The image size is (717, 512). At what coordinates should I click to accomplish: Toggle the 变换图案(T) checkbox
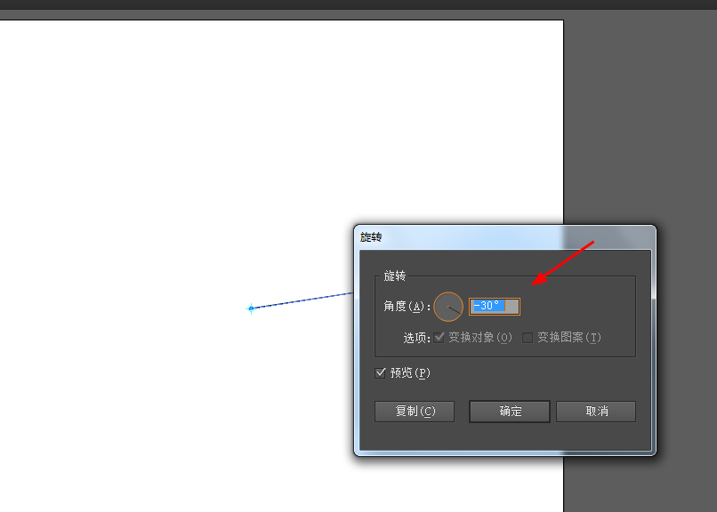528,338
